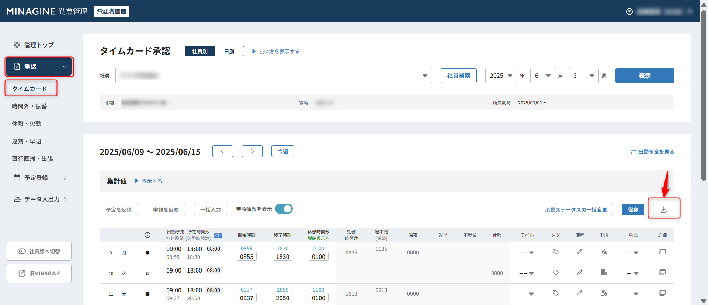
Task: Edit day 11 break time field 0100
Action: click(319, 298)
